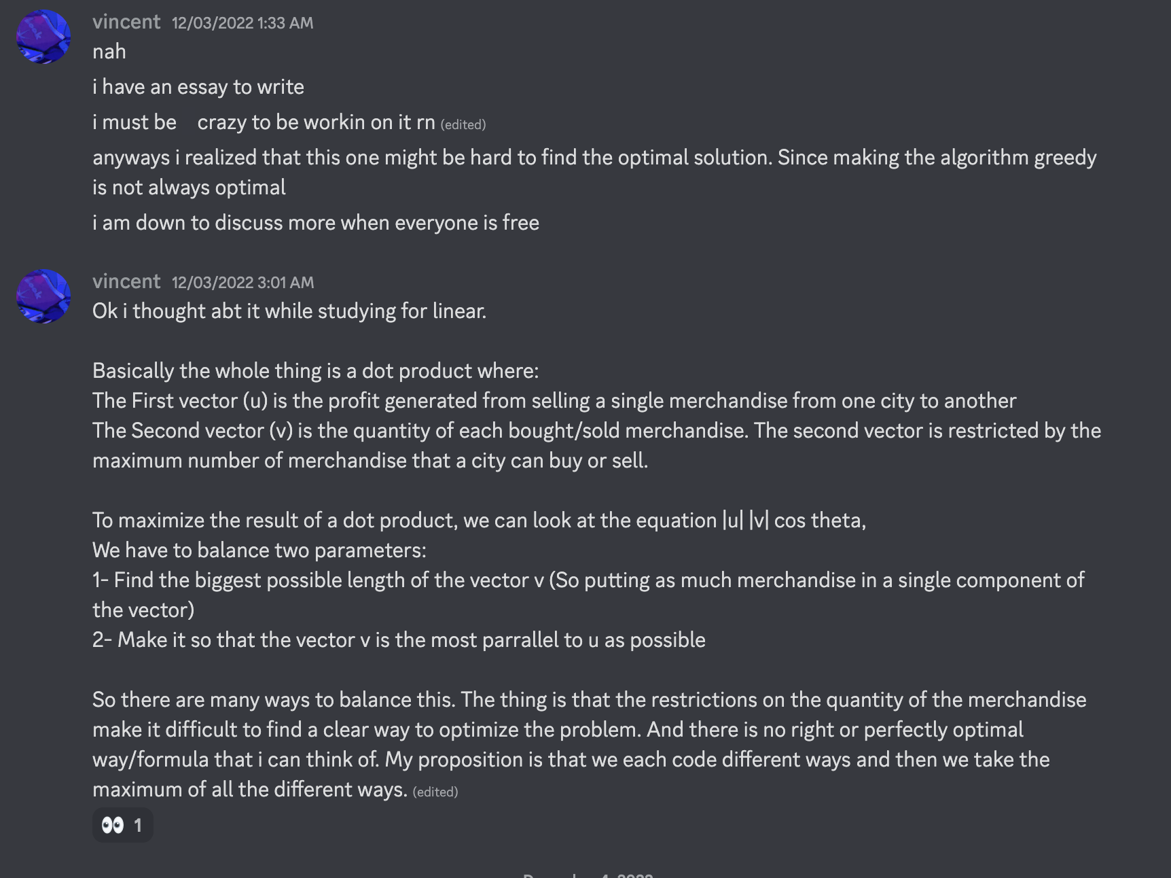The image size is (1171, 878).
Task: Click the message about the greedy algorithm
Action: (594, 158)
